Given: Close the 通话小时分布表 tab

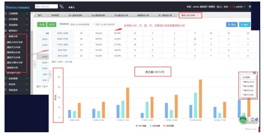Looking at the screenshot, I should click(x=198, y=15).
